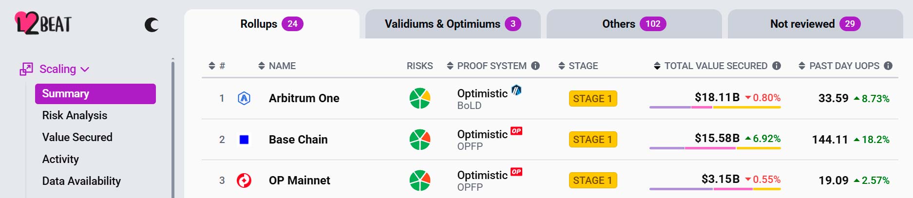The height and width of the screenshot is (198, 913).
Task: Click the OP Mainnet red logo icon
Action: [x=244, y=180]
